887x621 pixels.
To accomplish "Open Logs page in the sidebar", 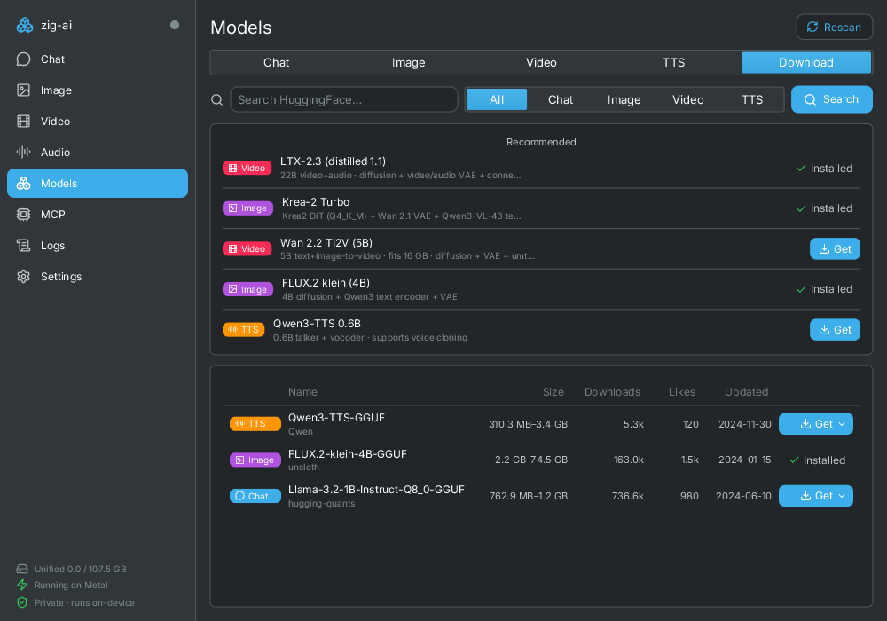I will (x=98, y=246).
